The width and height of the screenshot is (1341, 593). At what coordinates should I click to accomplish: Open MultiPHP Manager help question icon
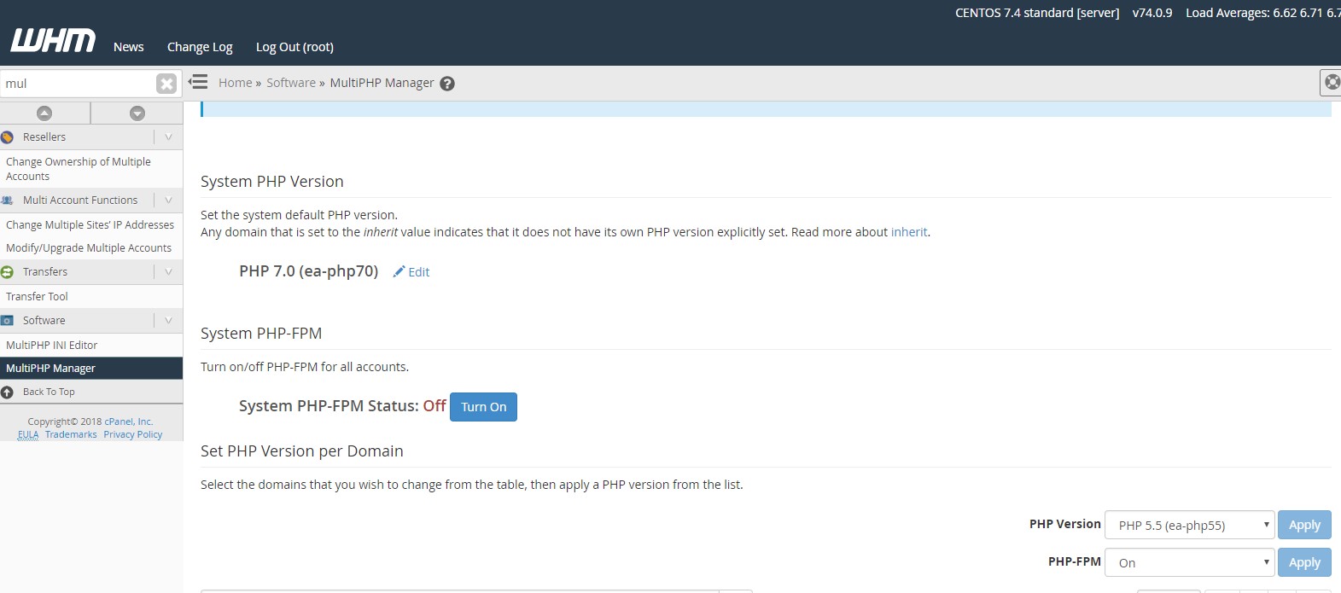coord(447,84)
